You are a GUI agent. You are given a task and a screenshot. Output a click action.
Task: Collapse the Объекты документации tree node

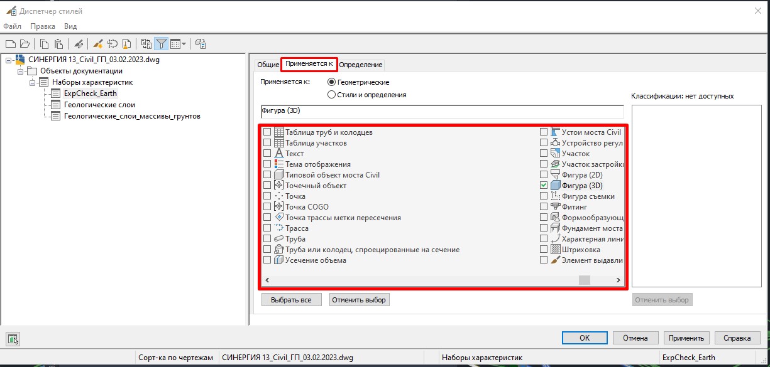pyautogui.click(x=20, y=71)
